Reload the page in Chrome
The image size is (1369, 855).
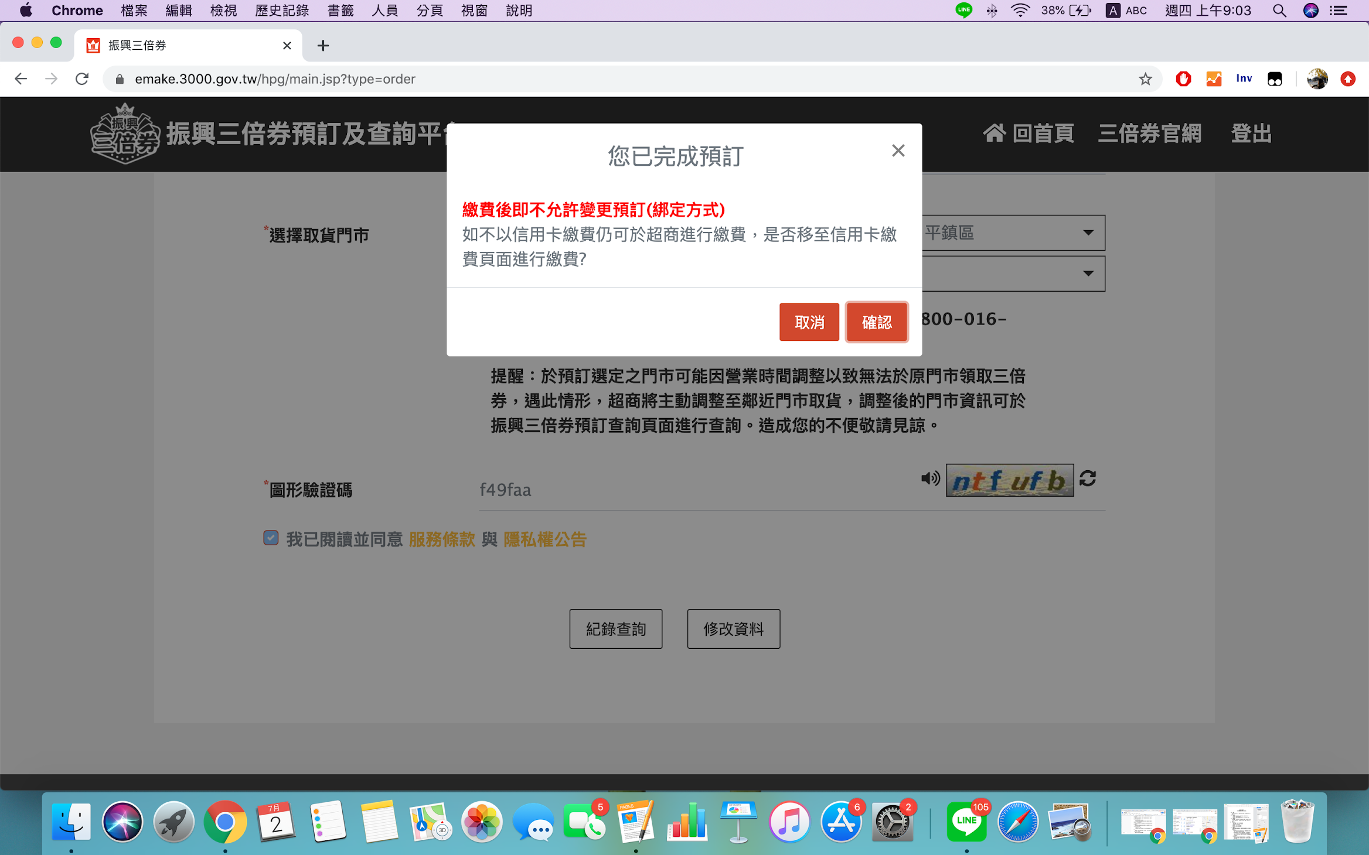[x=82, y=79]
